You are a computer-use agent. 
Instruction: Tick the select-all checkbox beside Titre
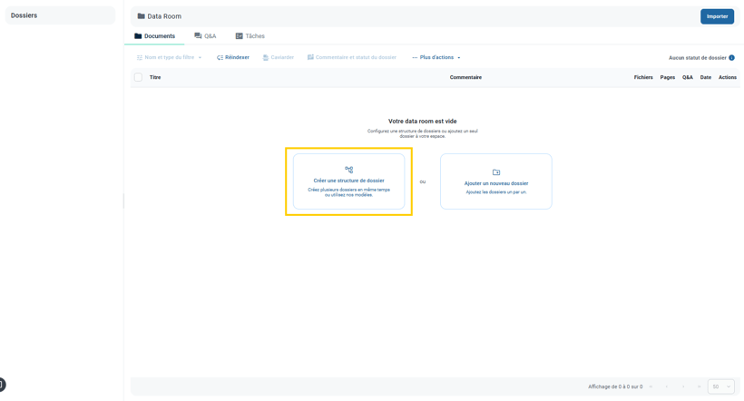pos(139,78)
